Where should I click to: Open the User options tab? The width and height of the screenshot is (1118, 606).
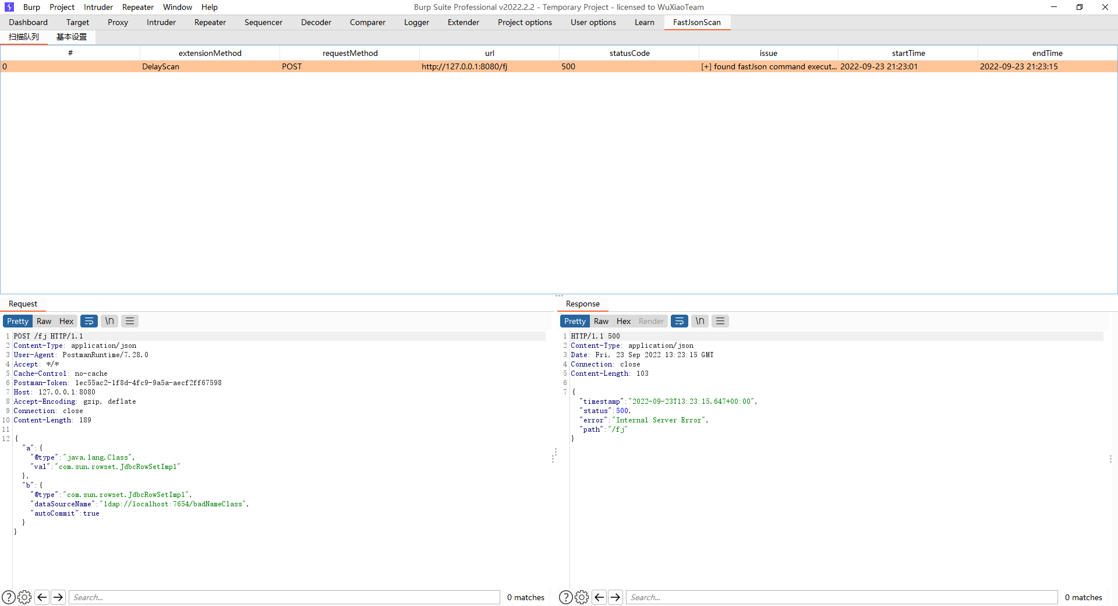pos(593,22)
